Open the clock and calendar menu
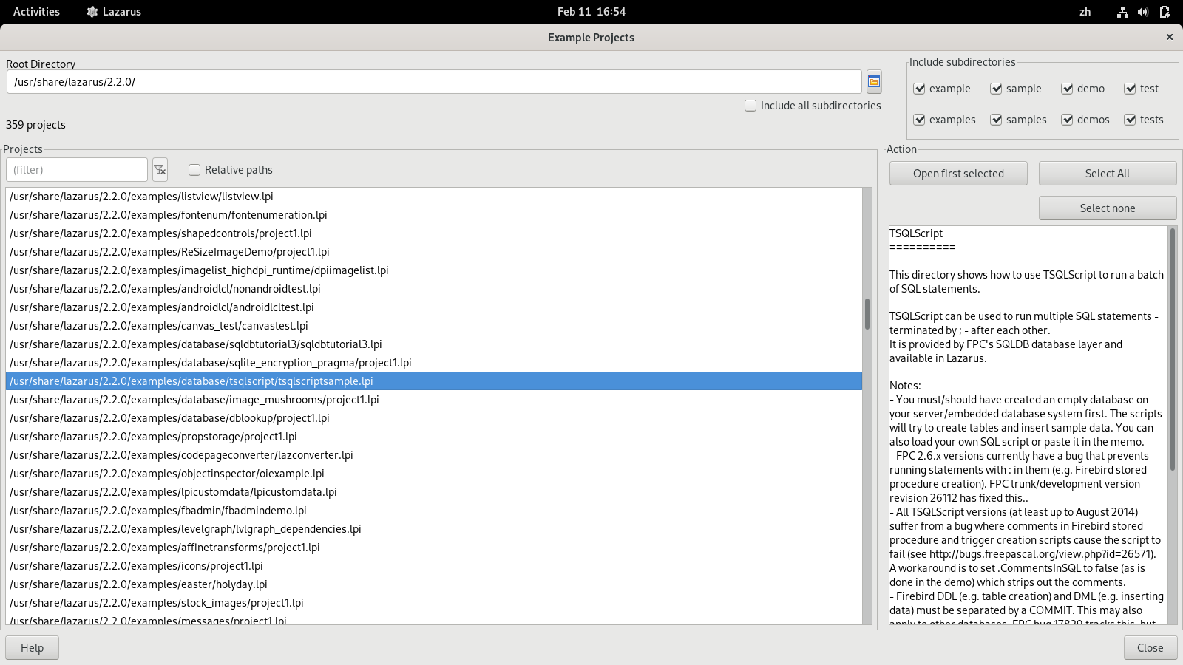Viewport: 1183px width, 665px height. (x=591, y=12)
